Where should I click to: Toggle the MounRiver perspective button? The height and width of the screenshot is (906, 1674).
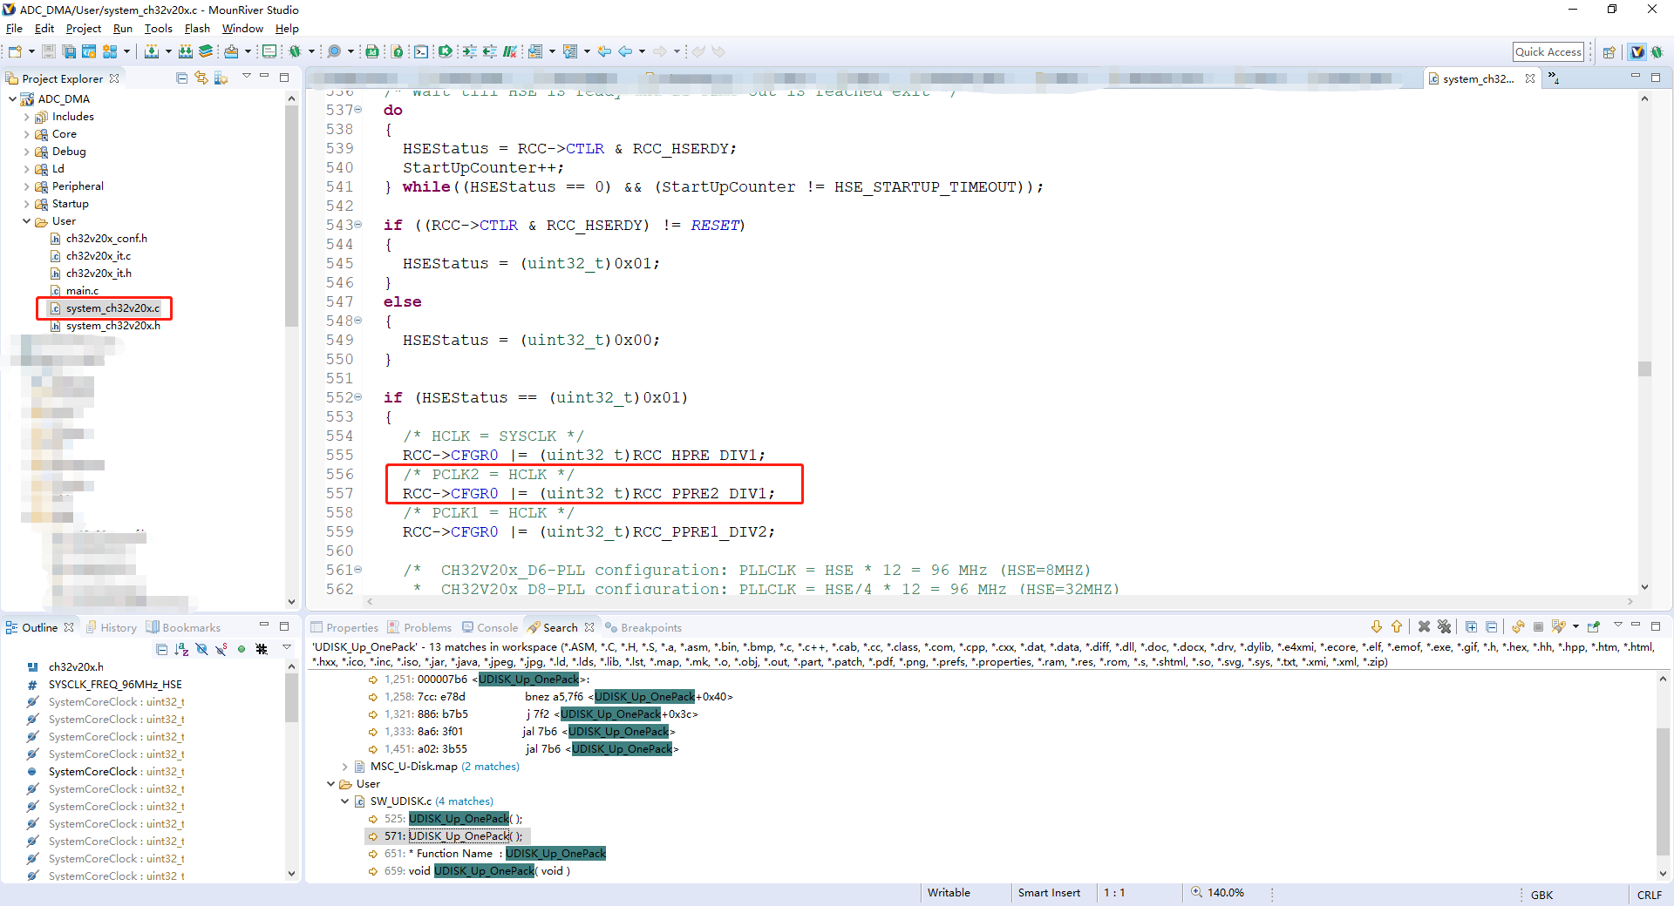pos(1637,52)
